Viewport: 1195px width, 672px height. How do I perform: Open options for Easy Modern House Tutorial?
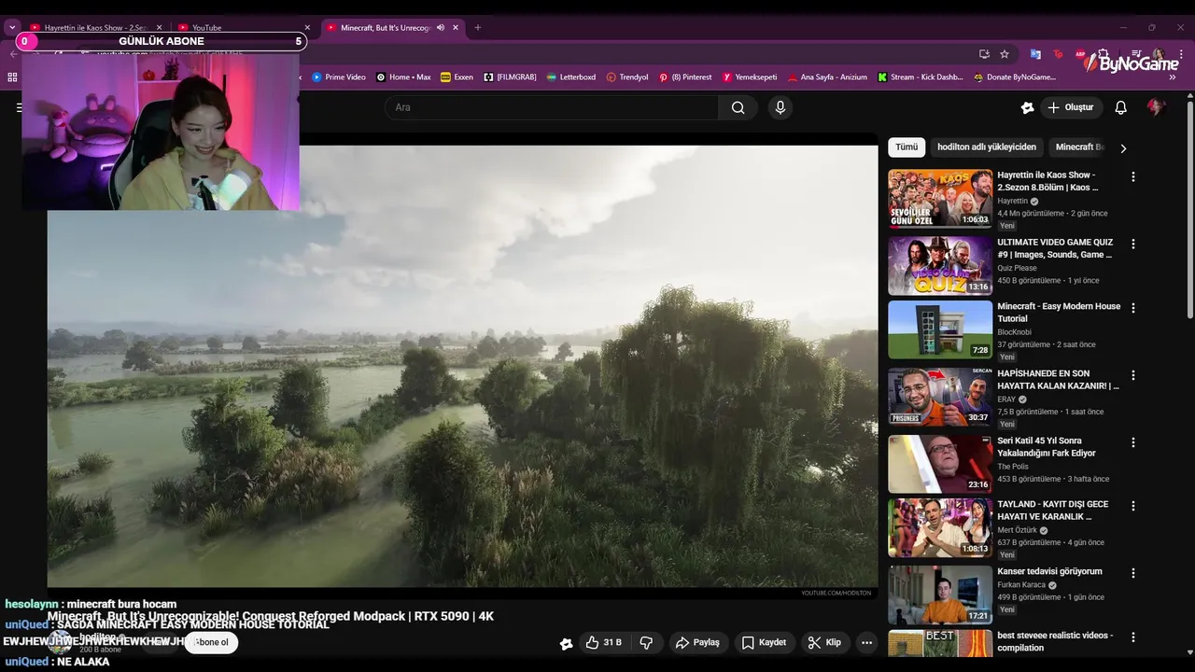[x=1133, y=307]
